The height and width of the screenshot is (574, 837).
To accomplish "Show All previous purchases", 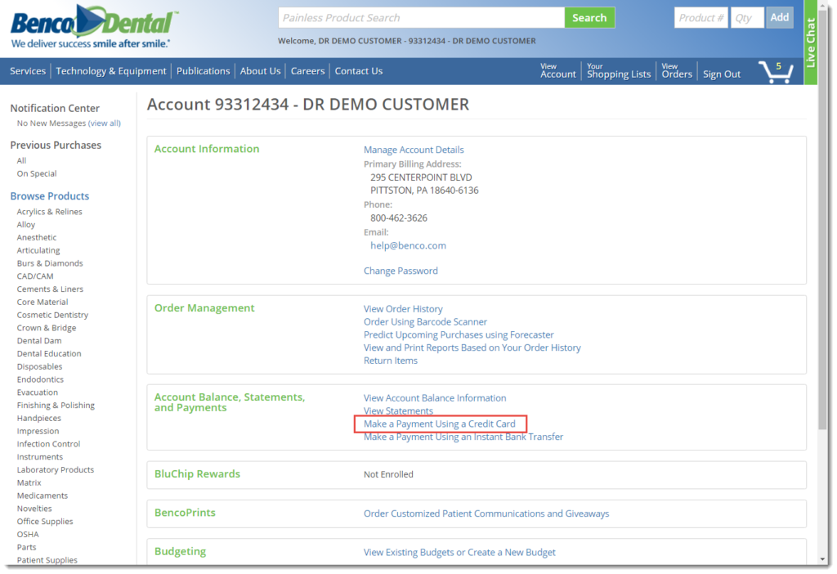I will point(21,160).
